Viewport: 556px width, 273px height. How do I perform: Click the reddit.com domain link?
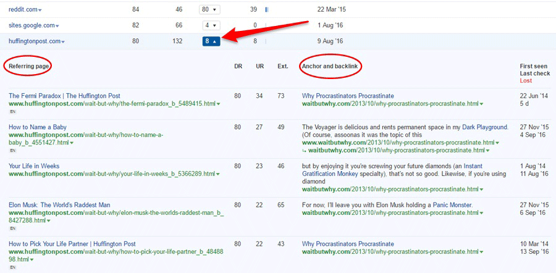[23, 9]
